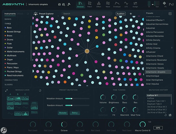Click the Search field
Image resolution: width=176 pixels, height=134 pixels.
pyautogui.click(x=87, y=14)
